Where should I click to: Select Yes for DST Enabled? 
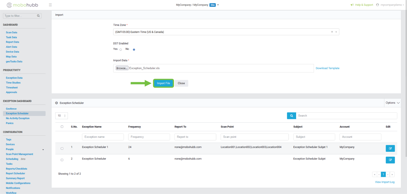point(121,50)
